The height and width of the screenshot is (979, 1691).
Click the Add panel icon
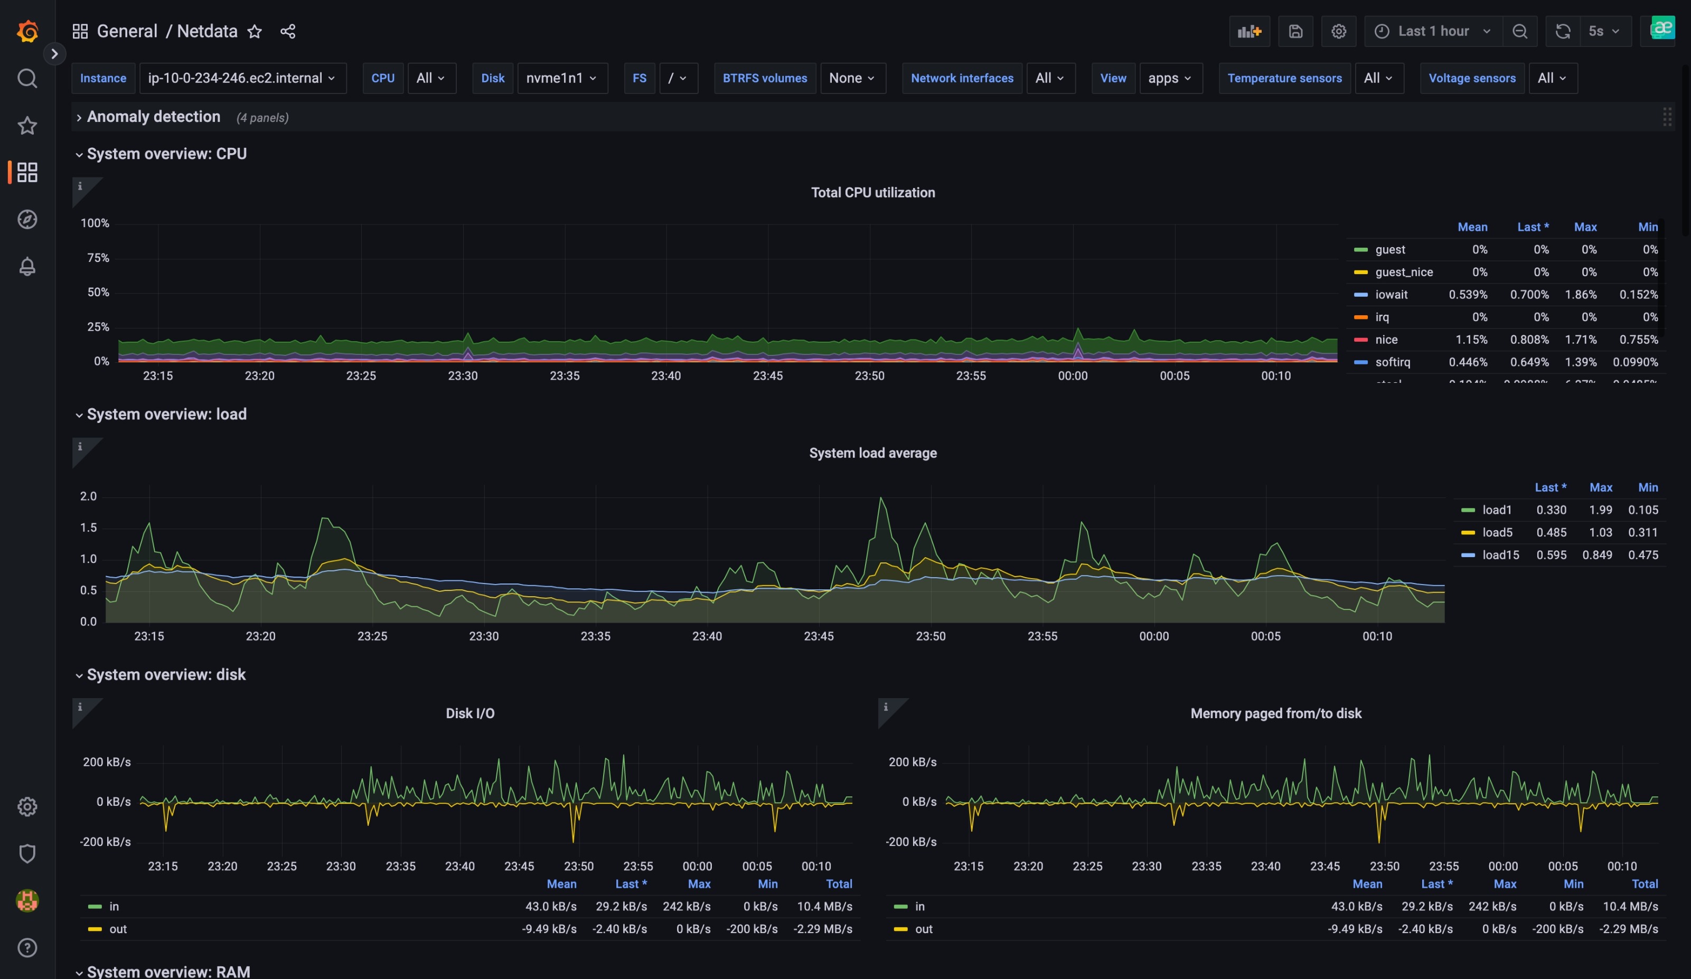point(1249,32)
